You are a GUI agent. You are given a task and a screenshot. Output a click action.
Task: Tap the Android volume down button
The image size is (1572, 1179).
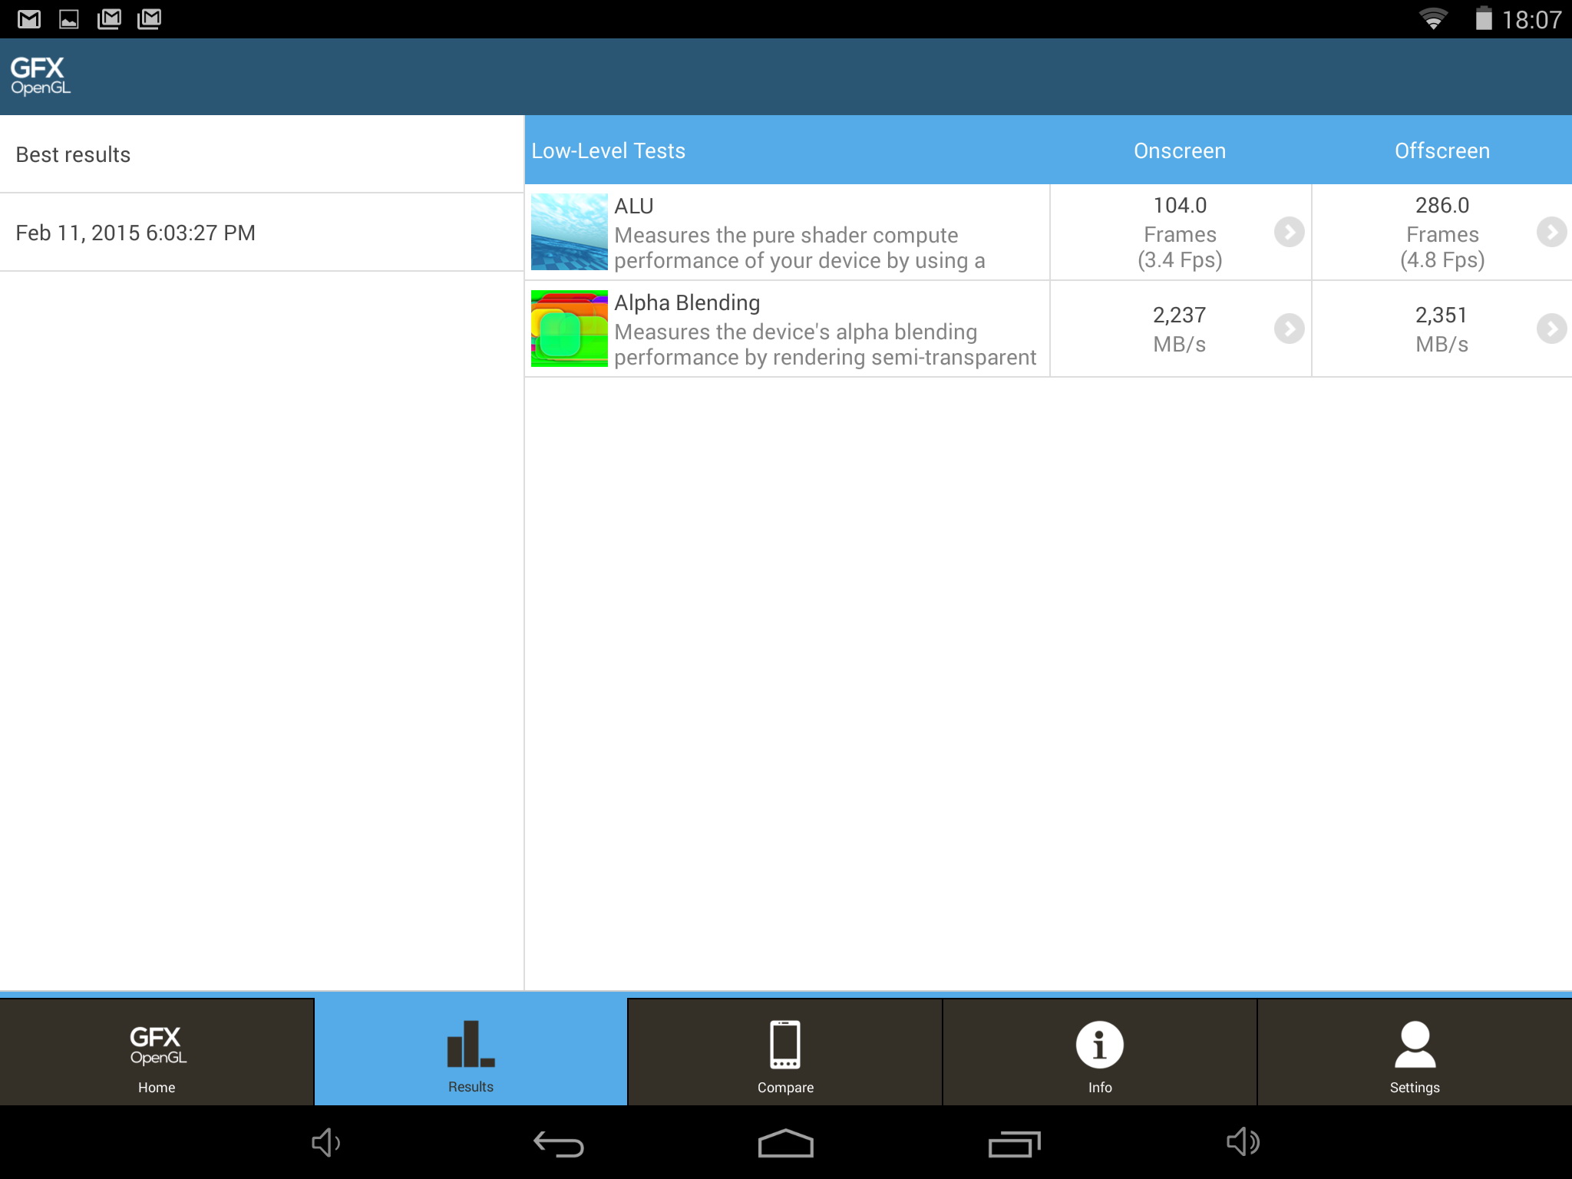click(x=326, y=1143)
